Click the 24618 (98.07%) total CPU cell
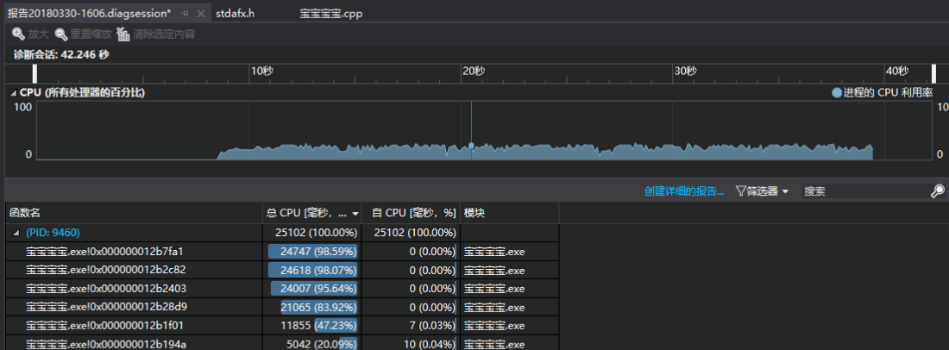The image size is (949, 350). point(311,270)
